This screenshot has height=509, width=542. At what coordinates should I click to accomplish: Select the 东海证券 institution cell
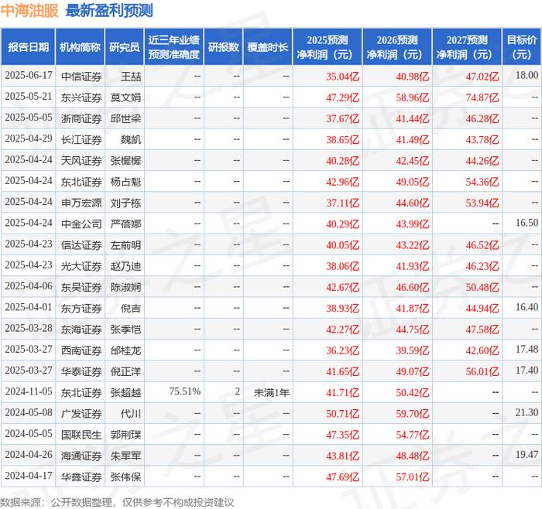[x=81, y=329]
